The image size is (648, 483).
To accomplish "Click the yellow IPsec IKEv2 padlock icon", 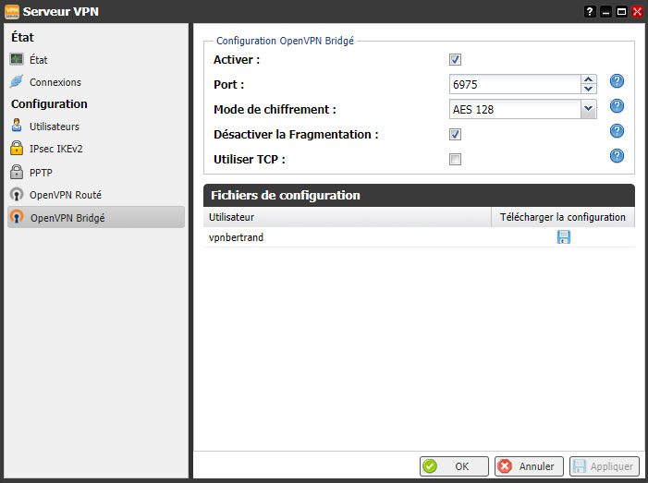I will point(17,148).
